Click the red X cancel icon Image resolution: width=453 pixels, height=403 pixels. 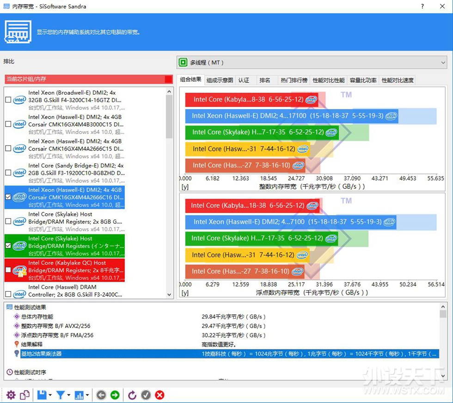pos(159,395)
